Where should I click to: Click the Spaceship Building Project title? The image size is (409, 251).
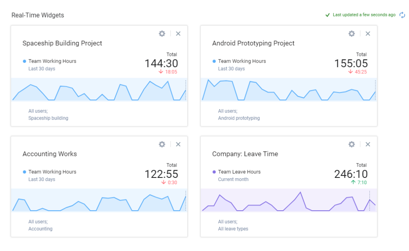(x=62, y=43)
